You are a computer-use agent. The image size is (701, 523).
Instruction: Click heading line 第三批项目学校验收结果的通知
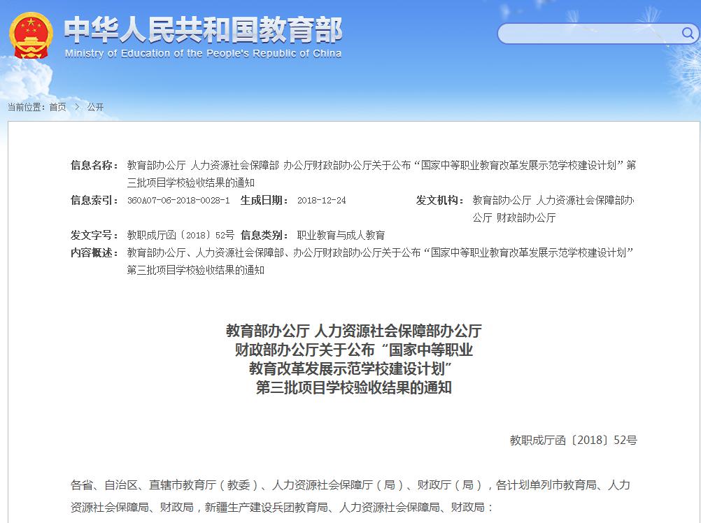[x=353, y=387]
